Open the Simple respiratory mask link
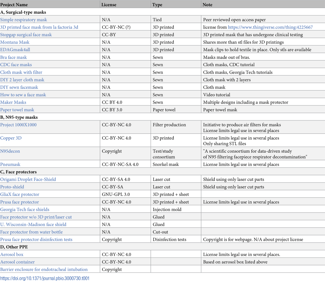Viewport: 325px width, 281px height. (23, 20)
